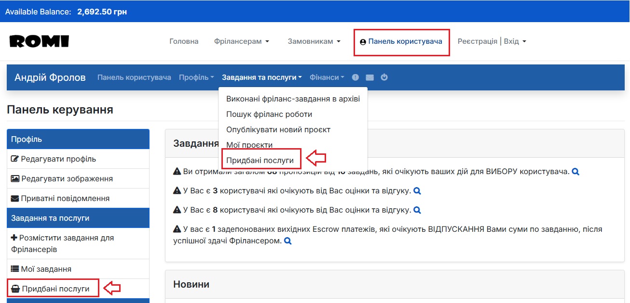Open the Фрілансерам dropdown menu
Image resolution: width=630 pixels, height=303 pixels.
[241, 41]
